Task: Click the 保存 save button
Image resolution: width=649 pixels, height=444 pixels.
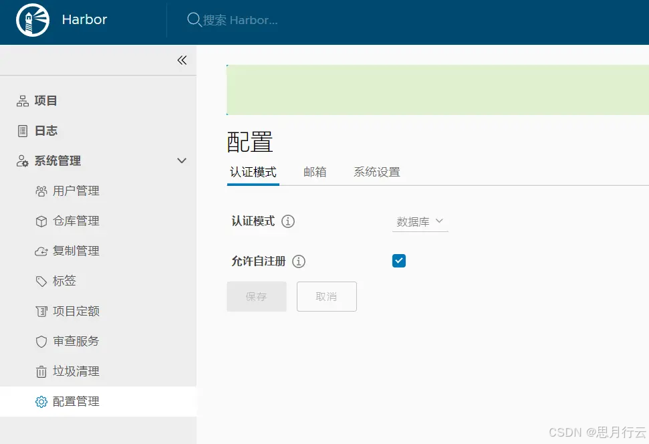Action: 257,296
